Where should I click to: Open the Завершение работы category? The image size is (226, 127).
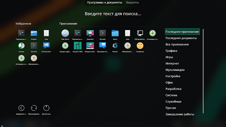tap(180, 114)
